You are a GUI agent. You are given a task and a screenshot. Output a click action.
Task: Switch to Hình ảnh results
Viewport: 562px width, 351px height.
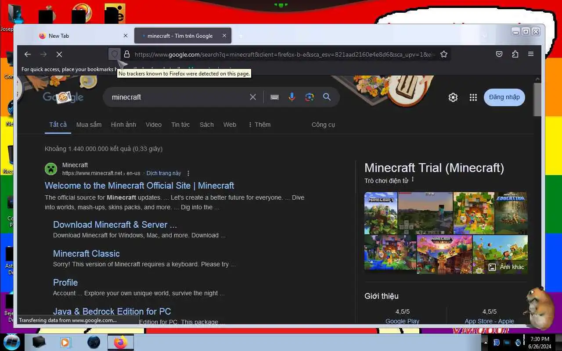(123, 125)
